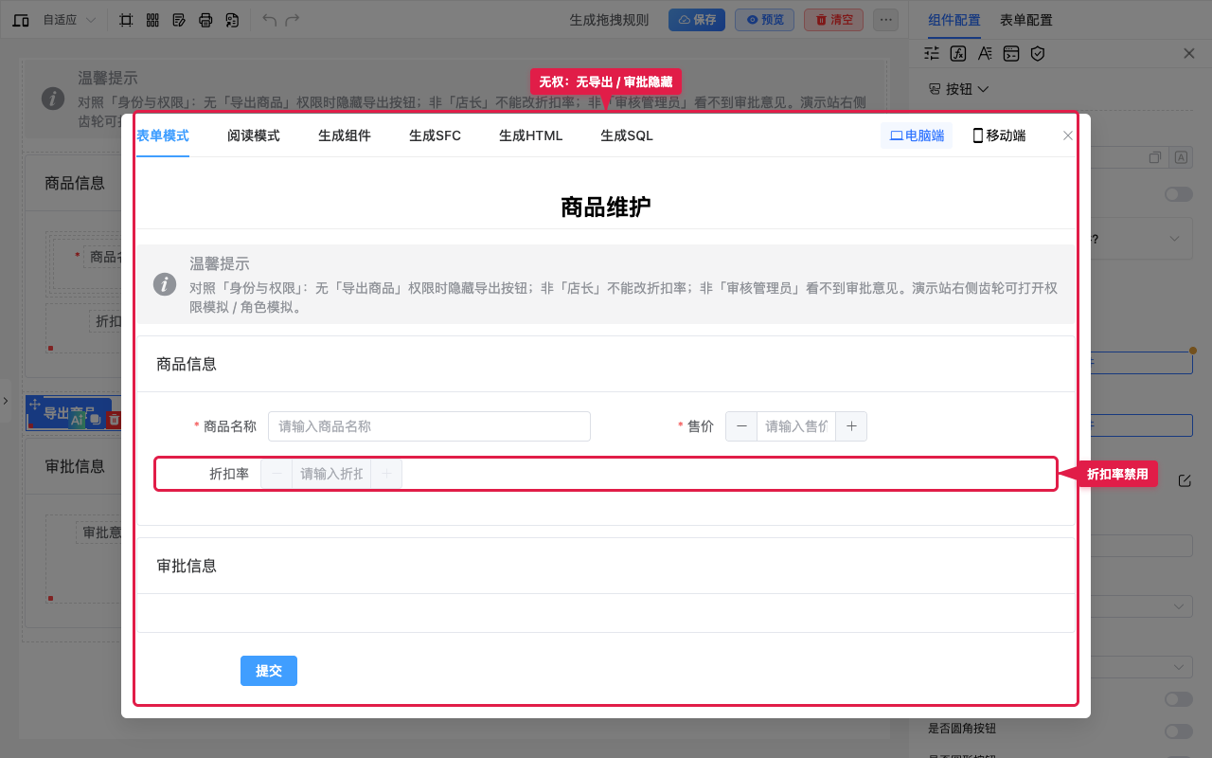Select the 生成HTML tab
The image size is (1212, 758).
[x=531, y=135]
